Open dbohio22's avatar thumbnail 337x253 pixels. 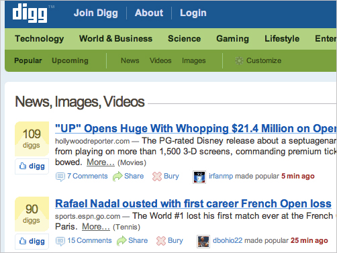coord(203,242)
